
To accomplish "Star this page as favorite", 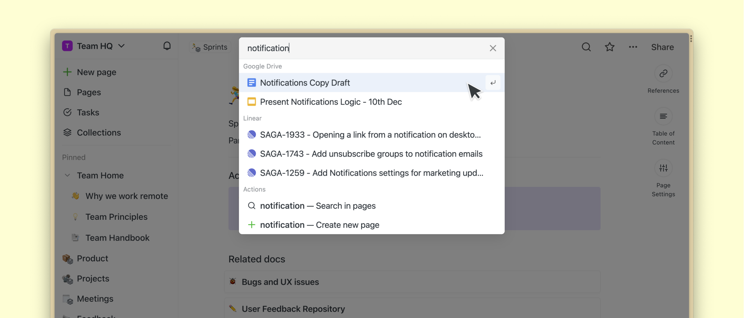I will pos(609,47).
